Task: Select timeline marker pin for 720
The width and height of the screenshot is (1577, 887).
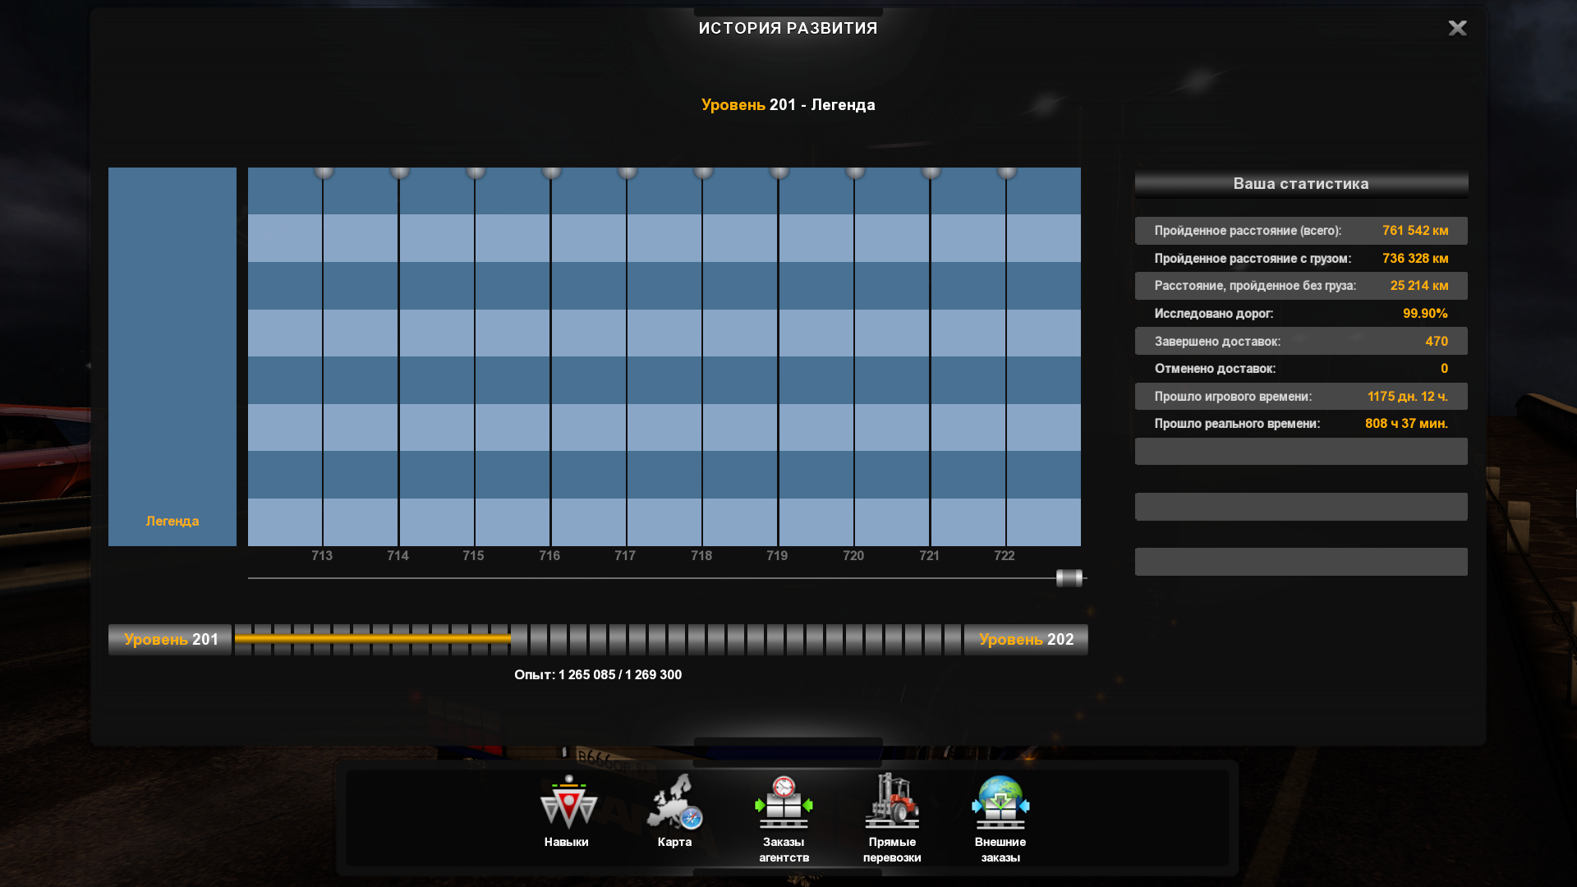Action: [x=855, y=172]
